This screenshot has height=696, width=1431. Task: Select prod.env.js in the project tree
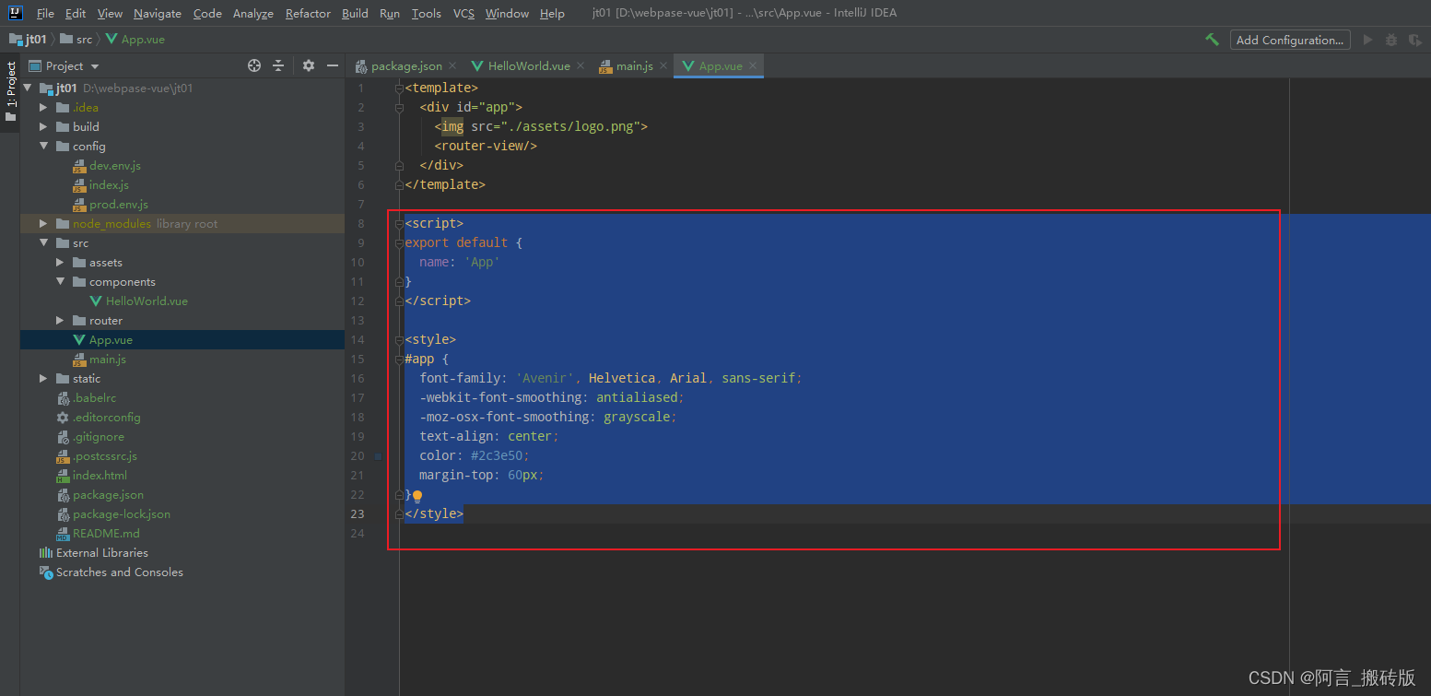pos(118,204)
